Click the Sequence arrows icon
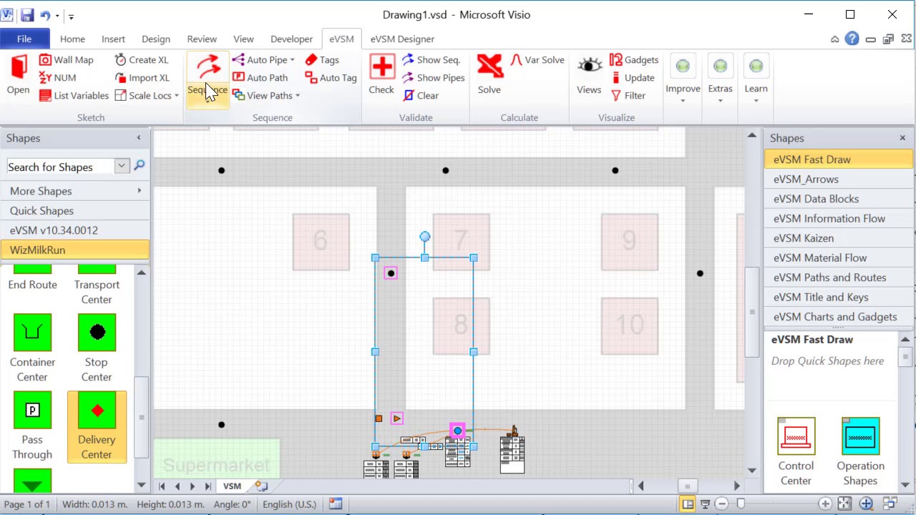The width and height of the screenshot is (916, 515). (208, 67)
